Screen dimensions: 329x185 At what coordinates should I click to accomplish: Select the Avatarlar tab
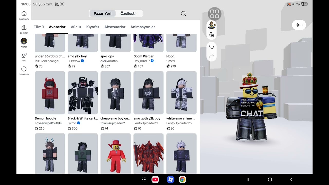[x=57, y=27]
